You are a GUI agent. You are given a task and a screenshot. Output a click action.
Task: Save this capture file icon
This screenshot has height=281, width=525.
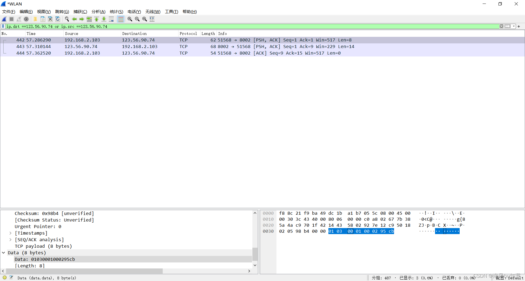(43, 19)
